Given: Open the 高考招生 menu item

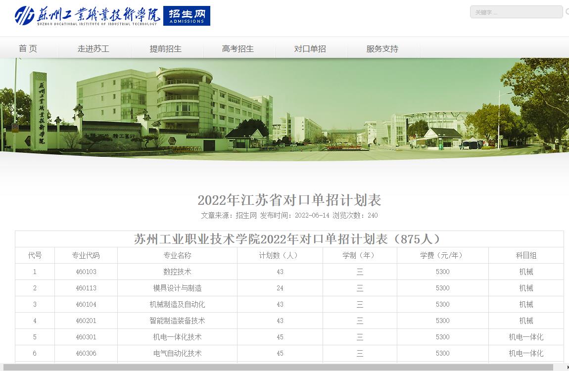Looking at the screenshot, I should [237, 48].
